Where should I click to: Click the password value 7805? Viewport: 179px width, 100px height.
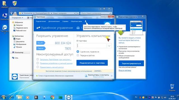point(68,49)
